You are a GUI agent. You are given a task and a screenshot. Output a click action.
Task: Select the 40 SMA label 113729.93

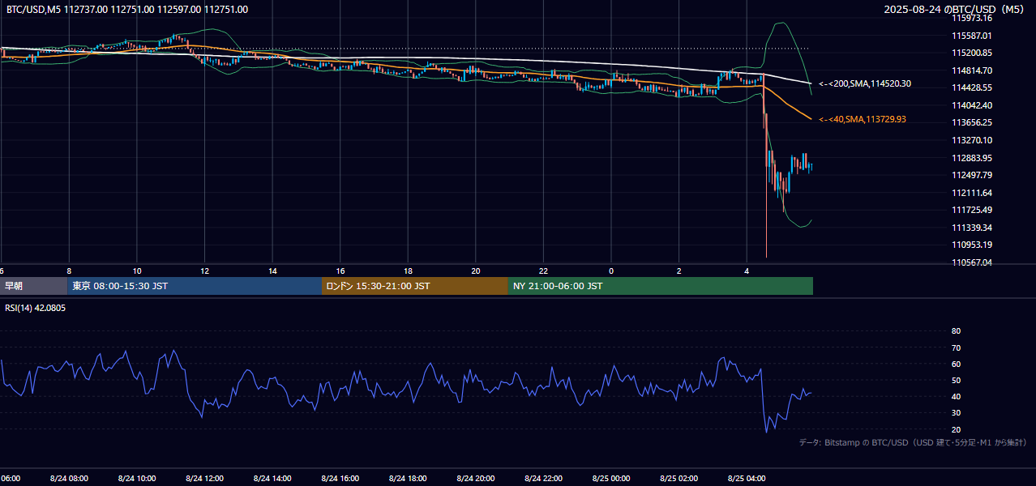(x=863, y=119)
